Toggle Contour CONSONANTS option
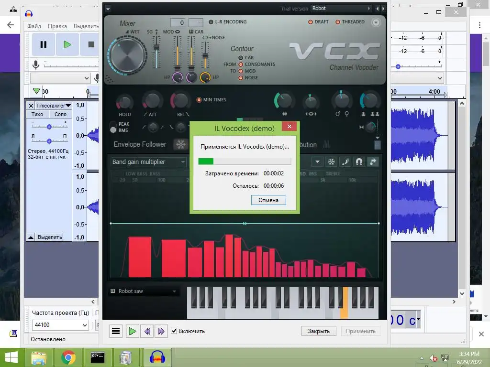Viewport: 490px width, 367px height. click(x=256, y=65)
